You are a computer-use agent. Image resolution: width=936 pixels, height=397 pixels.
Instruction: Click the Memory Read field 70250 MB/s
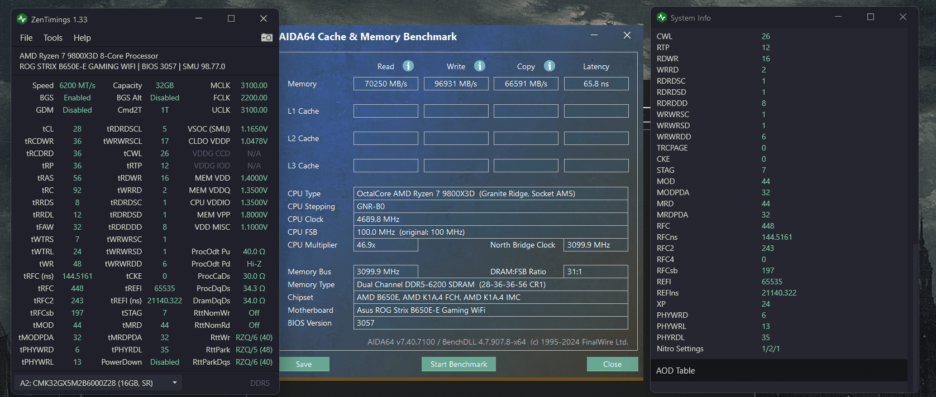pyautogui.click(x=386, y=84)
